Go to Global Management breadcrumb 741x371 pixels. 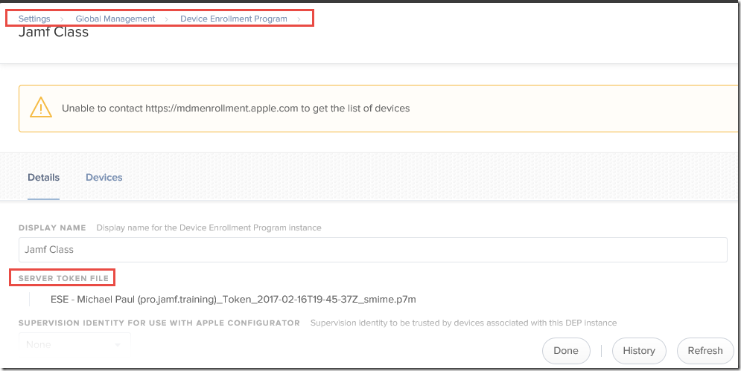[x=115, y=19]
